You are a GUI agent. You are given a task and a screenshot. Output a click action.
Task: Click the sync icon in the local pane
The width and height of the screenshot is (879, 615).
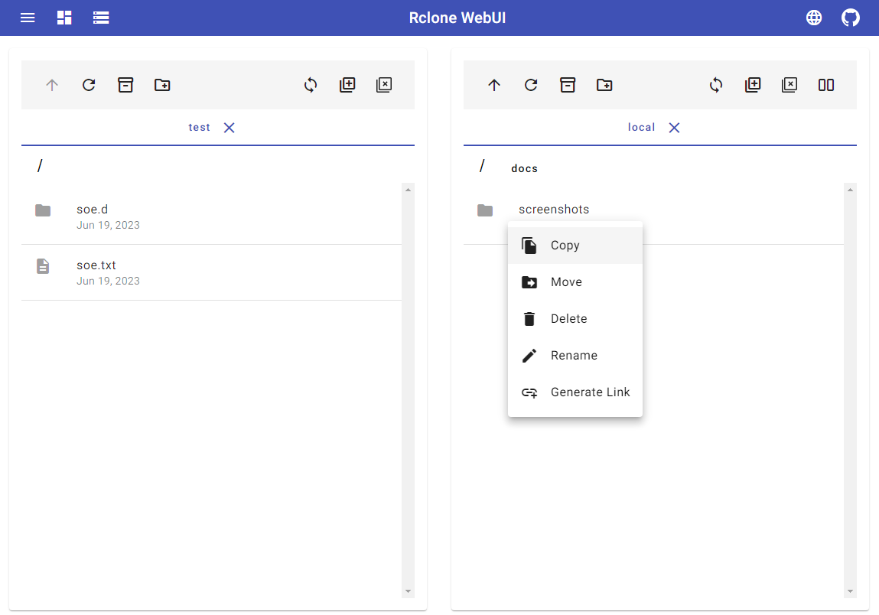[716, 85]
